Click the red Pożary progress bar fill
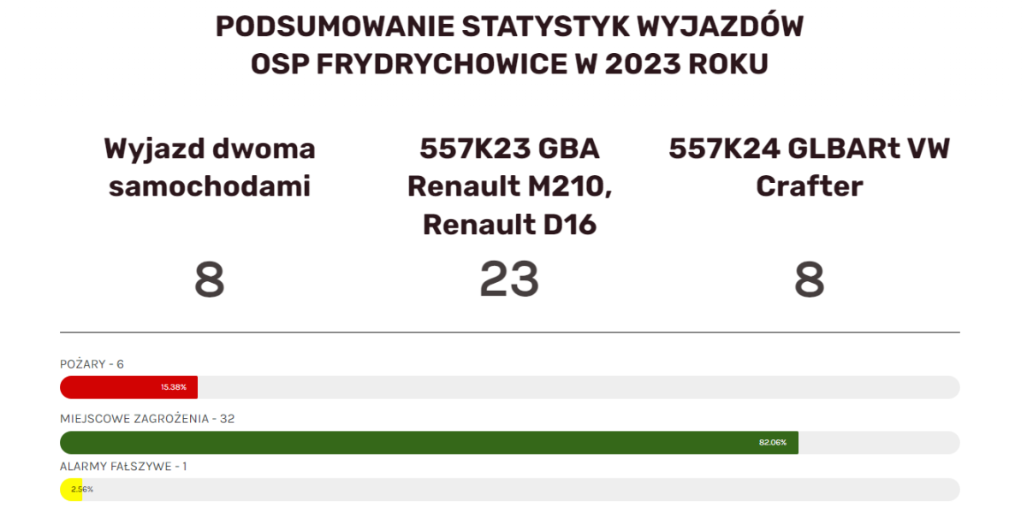This screenshot has height=518, width=1027. 111,387
